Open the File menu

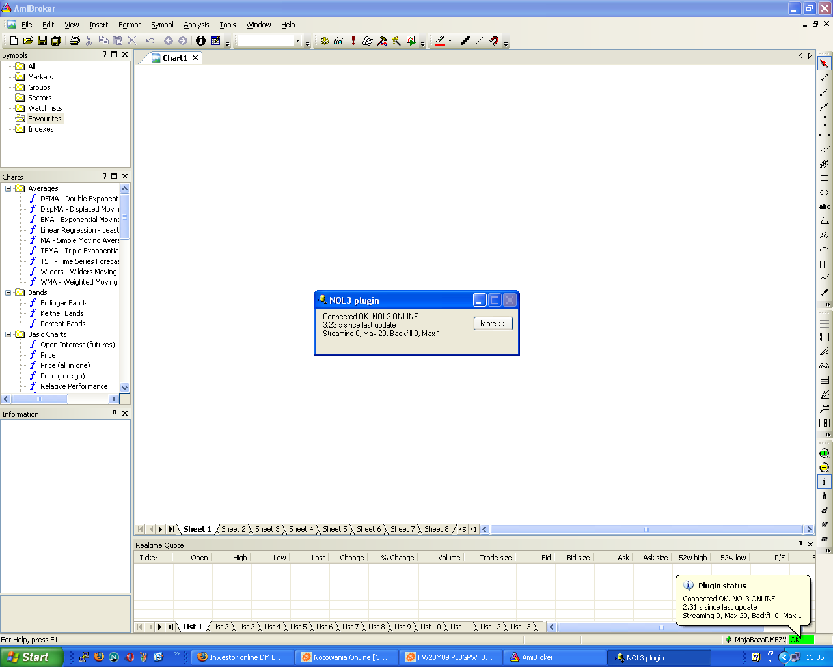[27, 25]
